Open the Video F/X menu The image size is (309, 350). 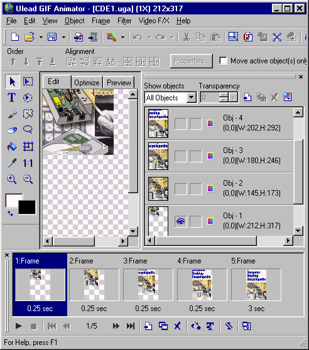pos(154,21)
